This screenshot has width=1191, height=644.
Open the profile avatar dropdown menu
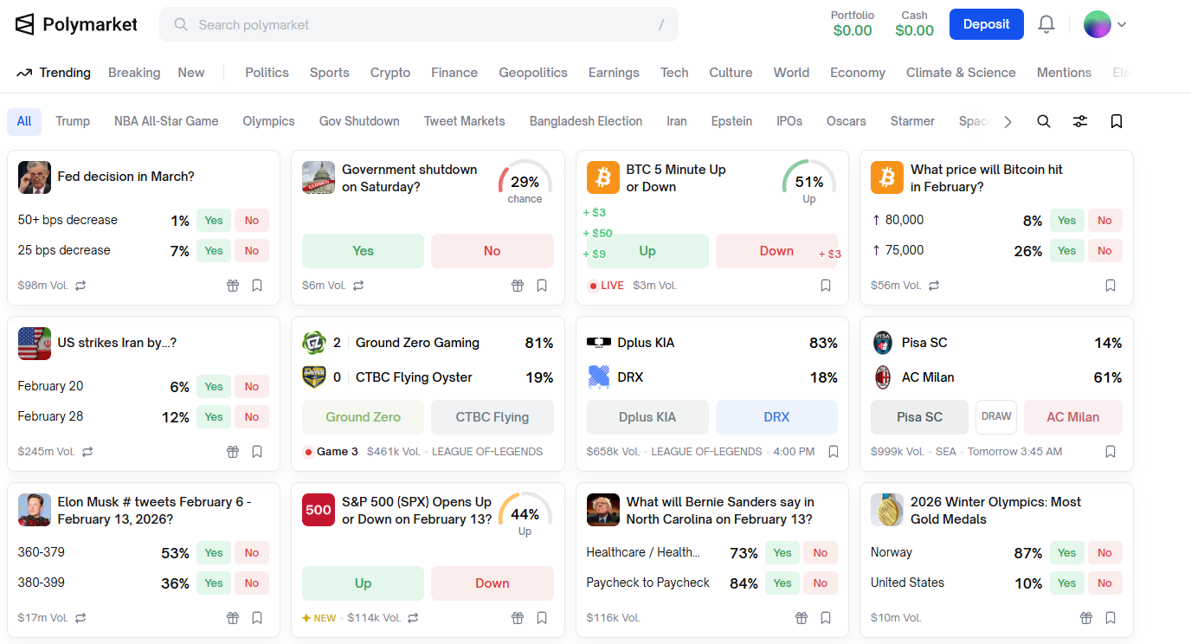pos(1105,24)
